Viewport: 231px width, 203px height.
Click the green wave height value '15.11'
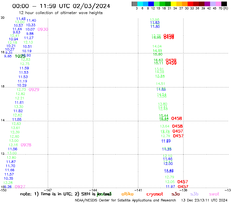point(159,63)
